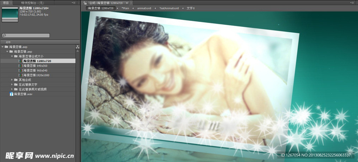
Task: Click the flowchart view icon in project panel
Action: [78, 47]
